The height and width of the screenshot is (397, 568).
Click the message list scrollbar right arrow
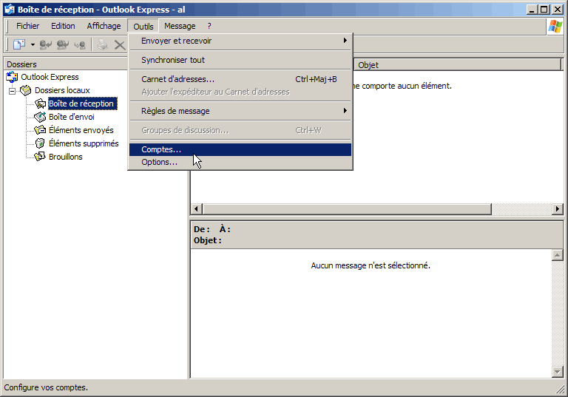coord(558,210)
